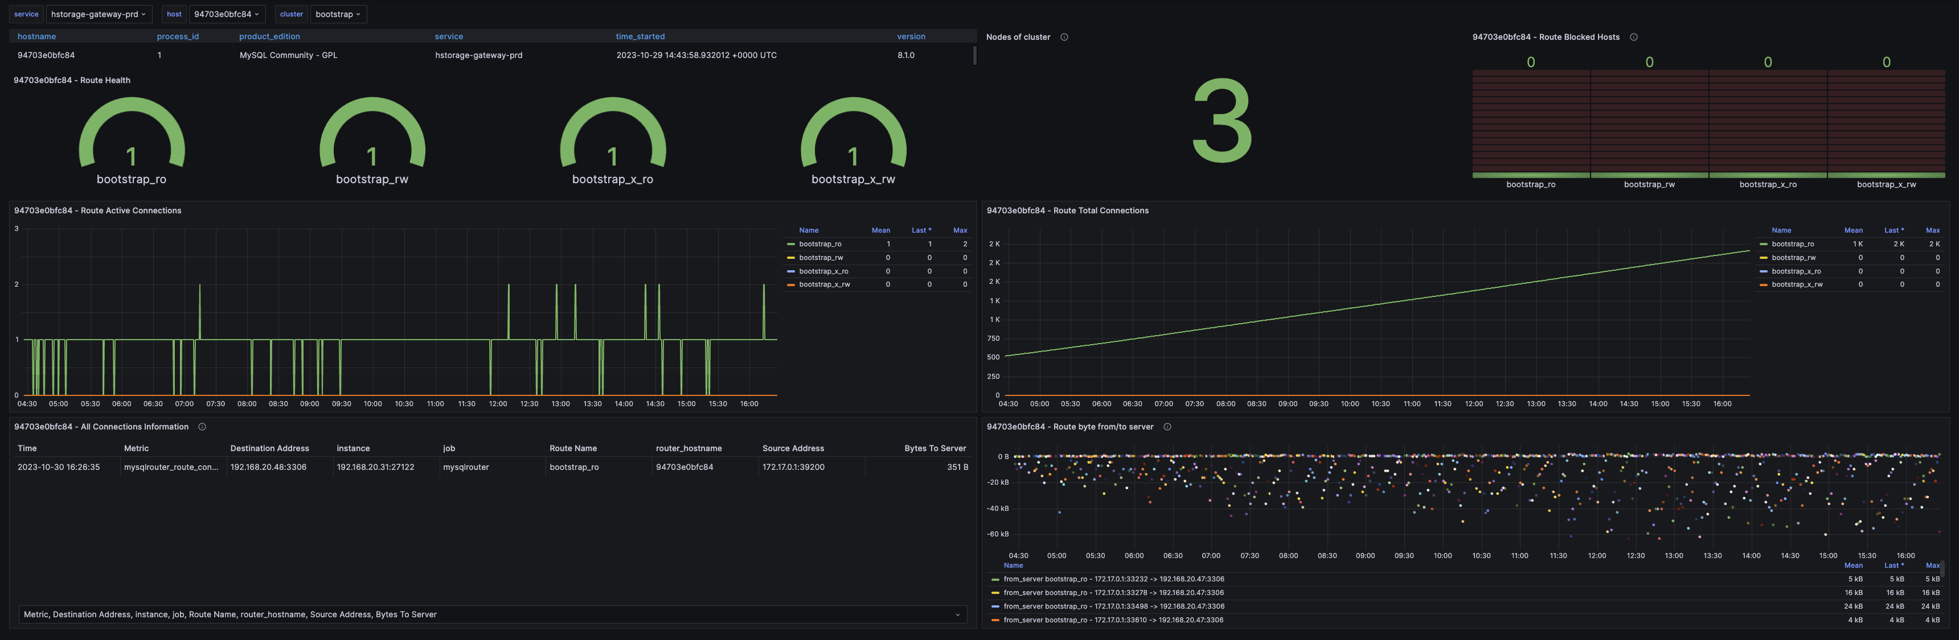Sort top table by time_started column

click(x=640, y=36)
